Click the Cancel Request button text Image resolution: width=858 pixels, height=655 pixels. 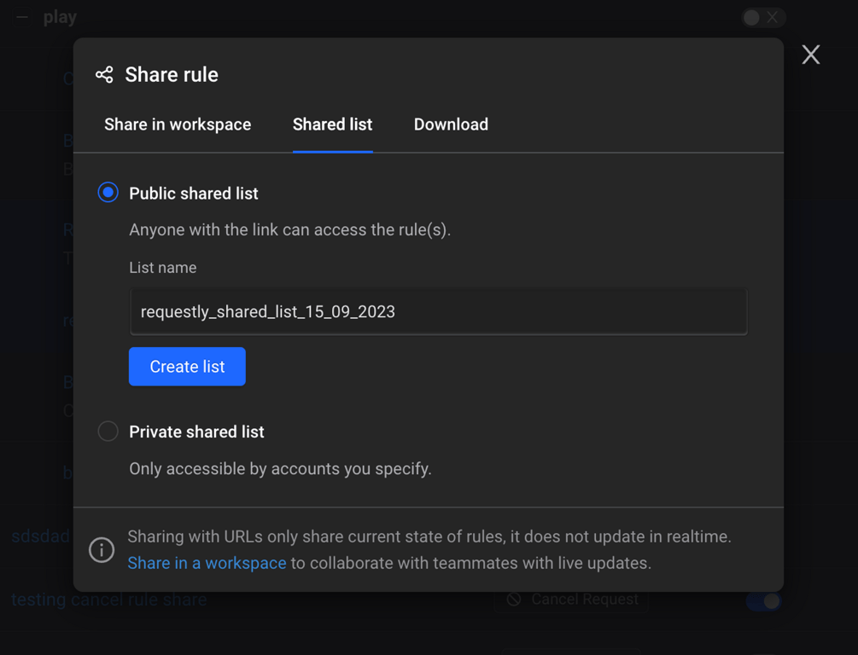point(585,600)
